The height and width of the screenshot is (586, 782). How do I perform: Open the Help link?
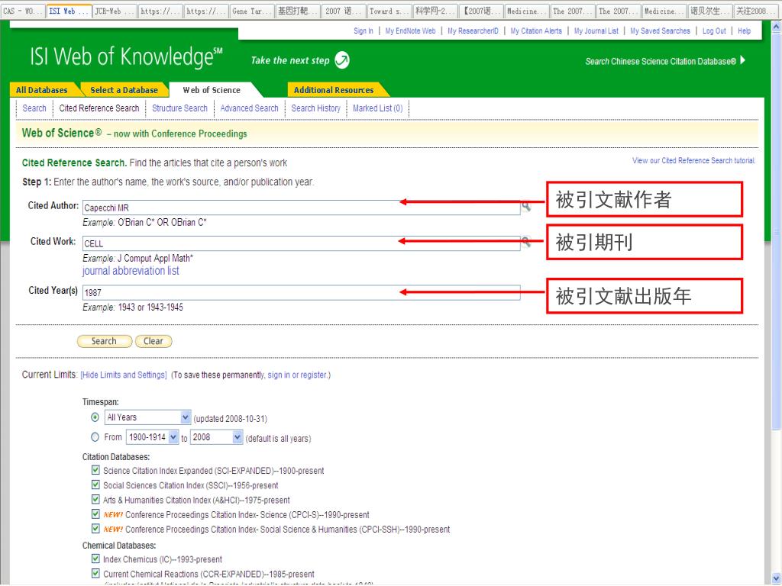coord(744,31)
